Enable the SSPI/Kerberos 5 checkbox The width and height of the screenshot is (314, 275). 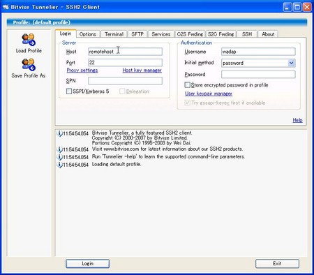(x=69, y=91)
